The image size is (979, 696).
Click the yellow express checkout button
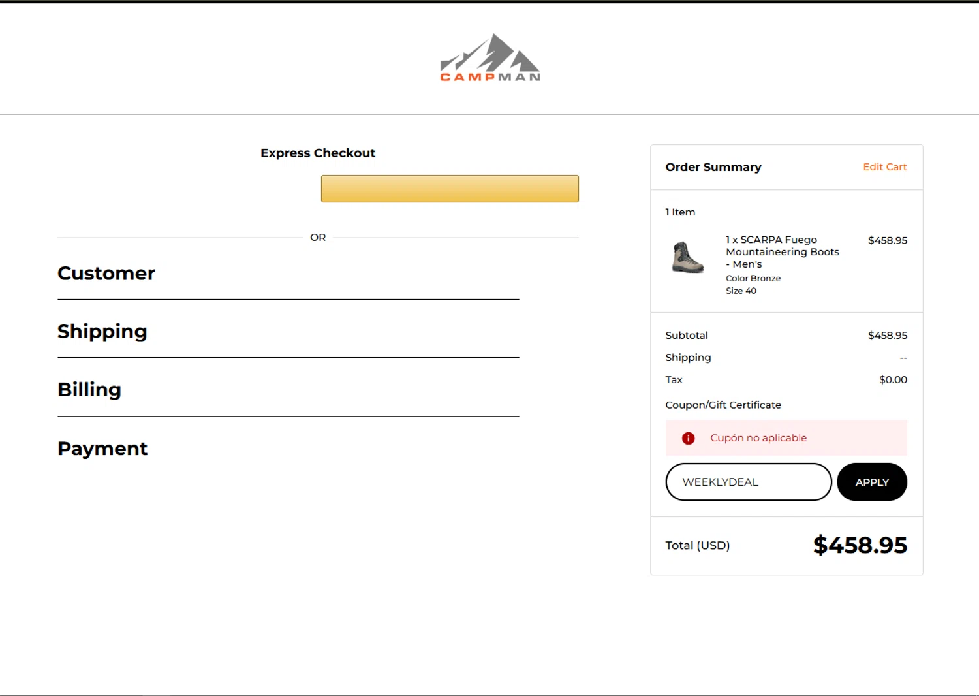point(450,189)
